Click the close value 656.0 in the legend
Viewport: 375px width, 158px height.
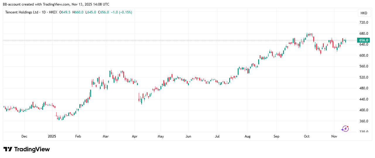[x=104, y=12]
